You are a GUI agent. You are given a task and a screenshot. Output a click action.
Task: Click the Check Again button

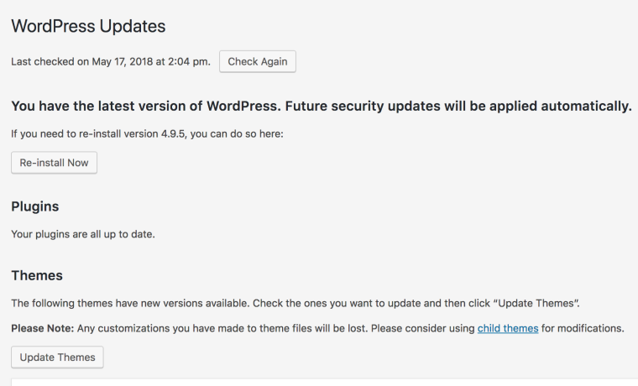point(258,61)
